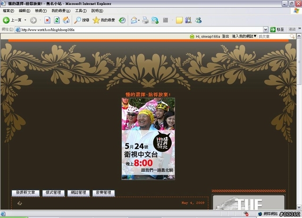
Task: Click the scrollbar down arrow
Action: pyautogui.click(x=299, y=207)
